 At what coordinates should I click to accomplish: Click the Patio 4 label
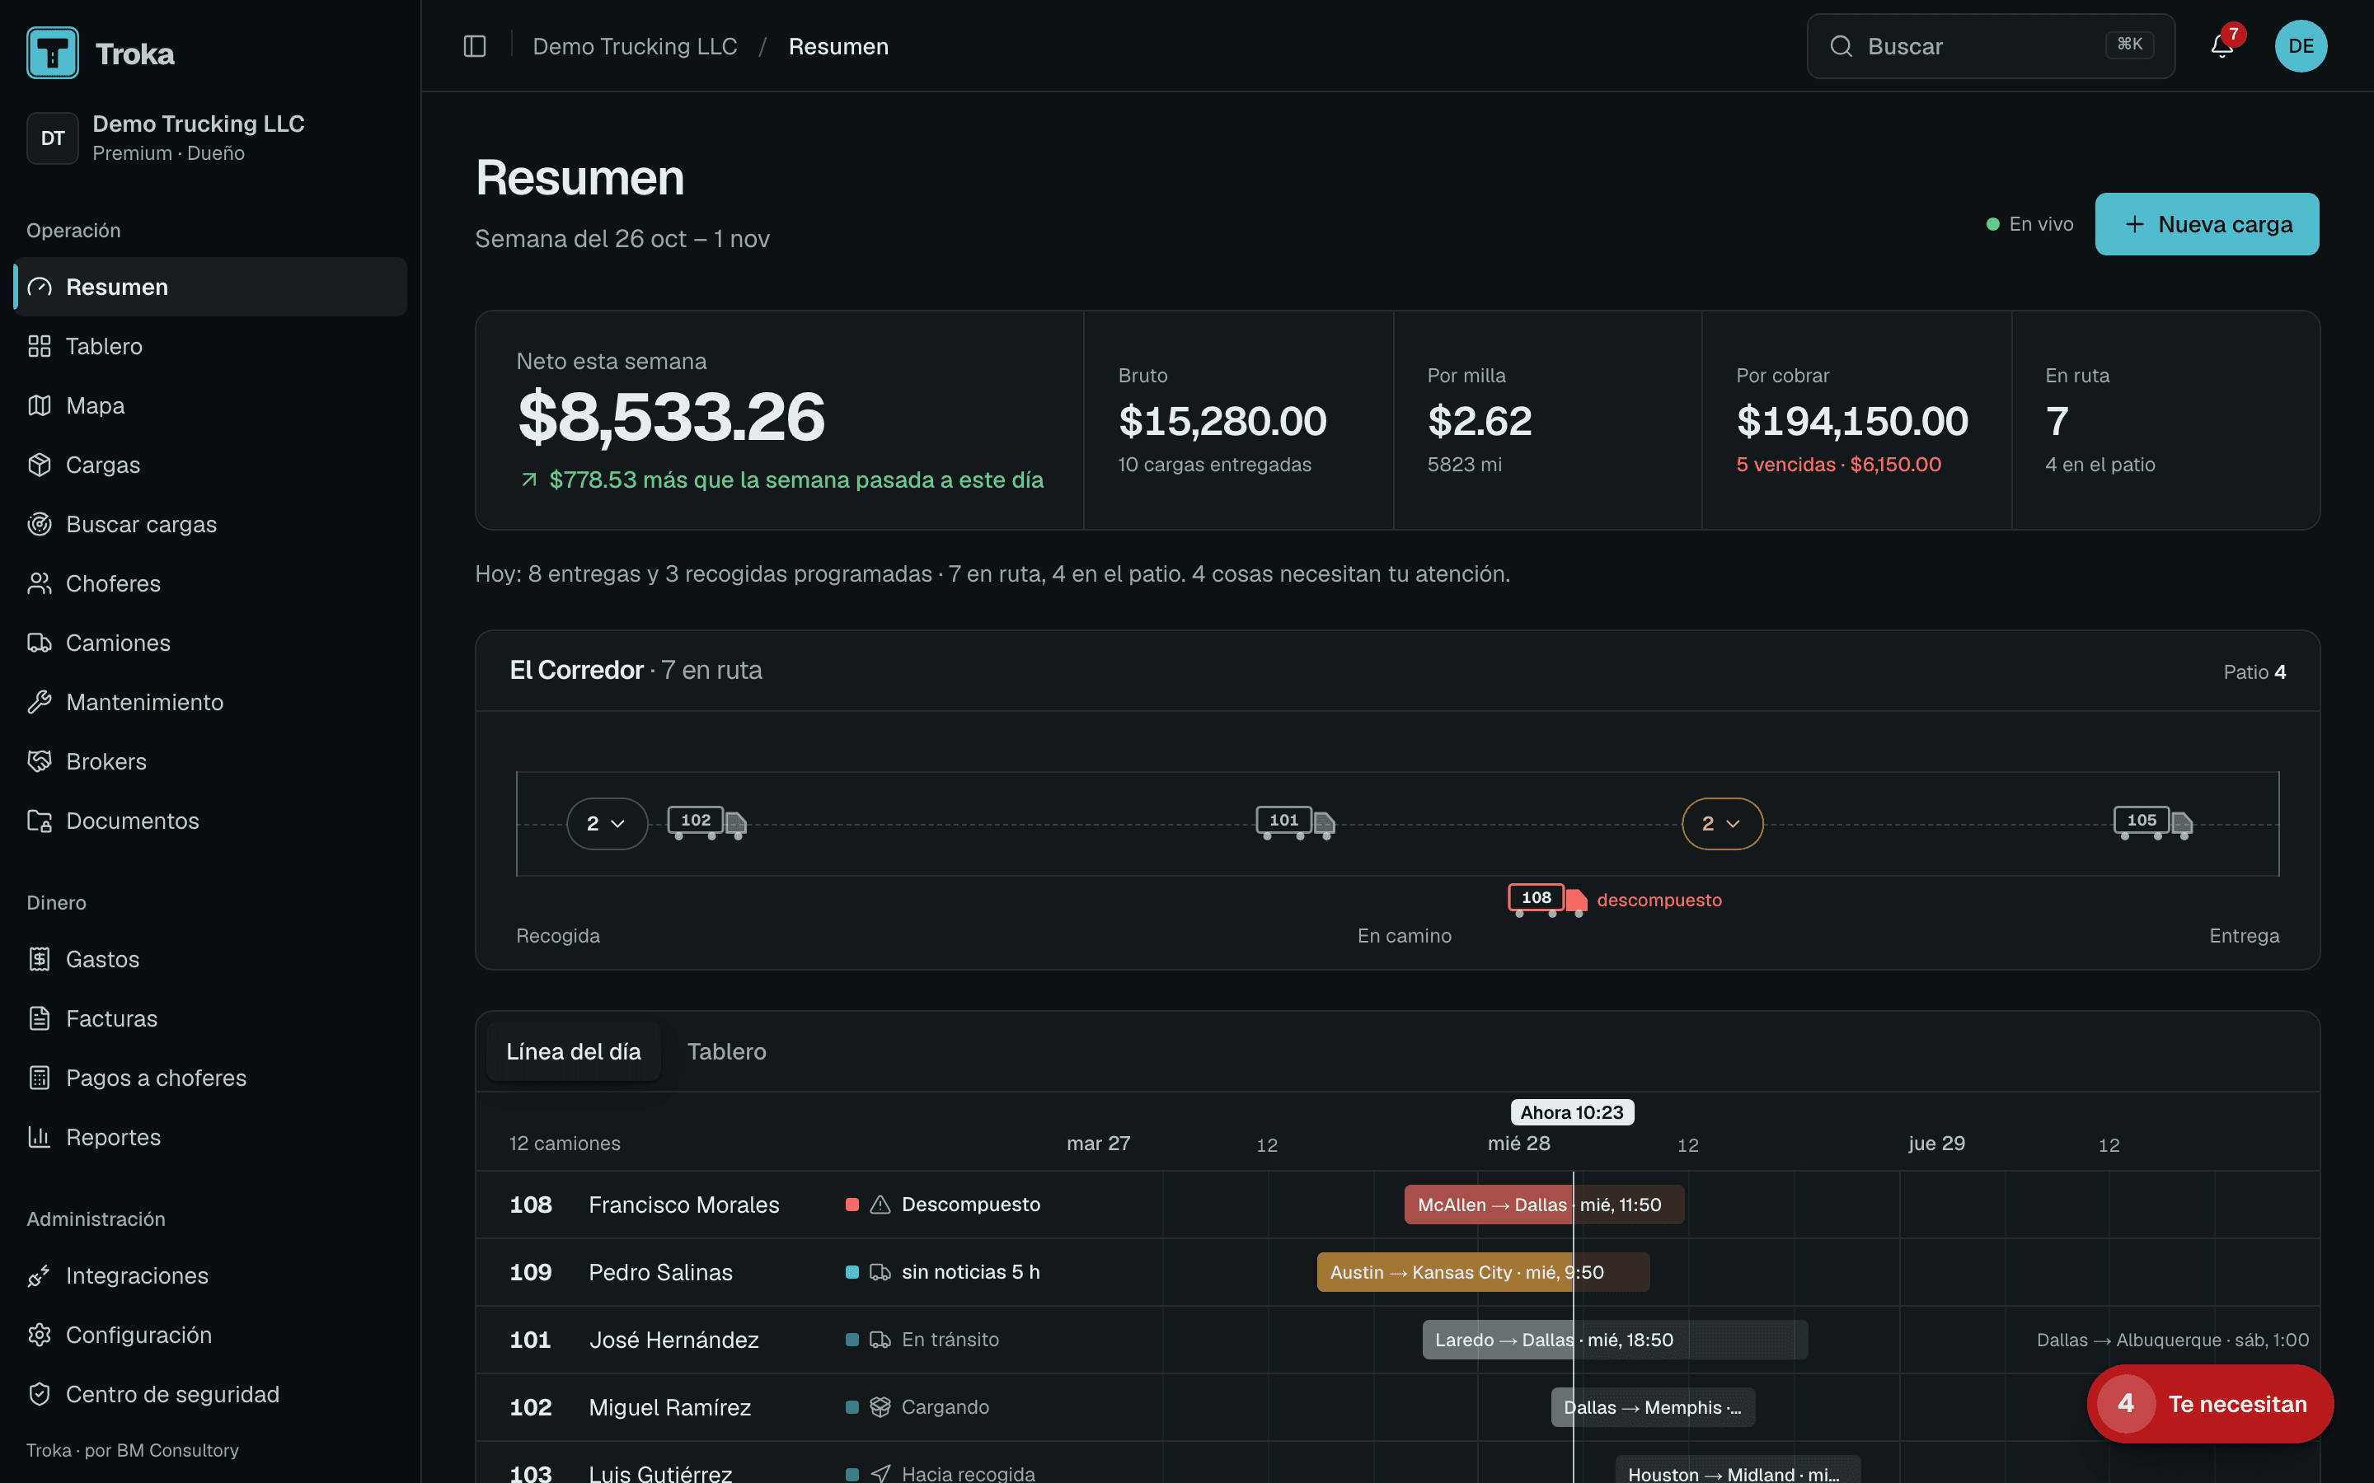pyautogui.click(x=2254, y=671)
